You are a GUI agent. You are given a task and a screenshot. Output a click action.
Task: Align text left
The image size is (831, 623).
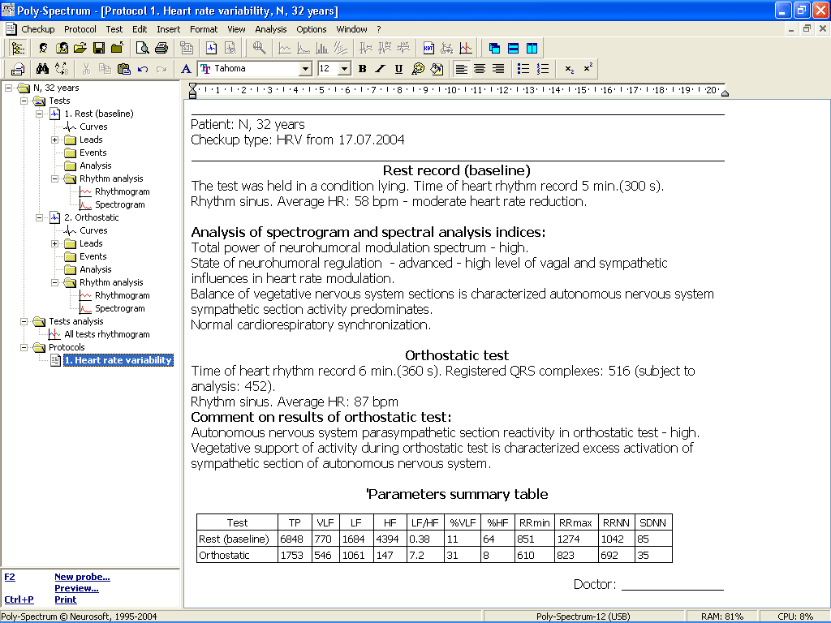(462, 68)
